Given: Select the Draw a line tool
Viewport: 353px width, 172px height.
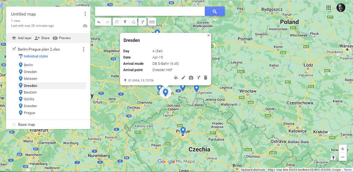Looking at the screenshot, I should tap(133, 22).
